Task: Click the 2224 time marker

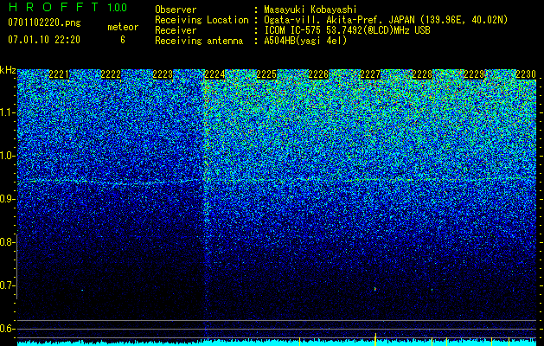Action: point(214,74)
